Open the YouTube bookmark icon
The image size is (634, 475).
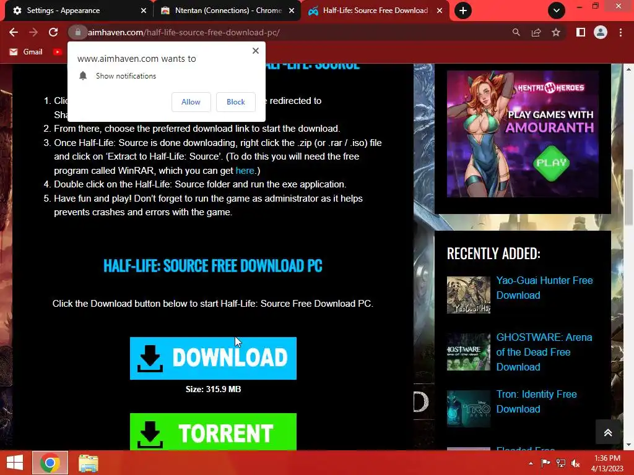click(x=58, y=52)
